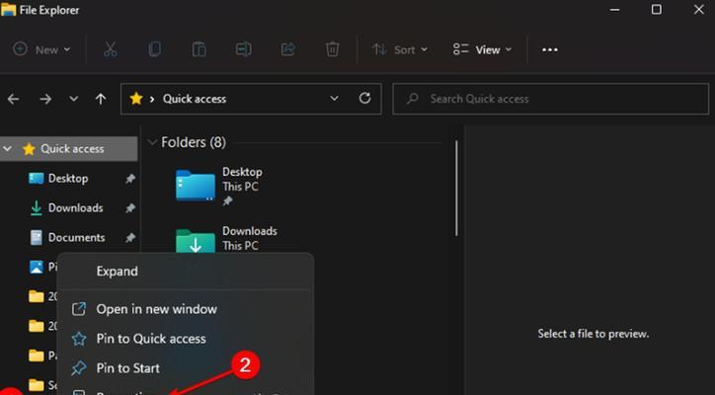Select Quick access in navigation pane
Screen dimensions: 715x395
pyautogui.click(x=69, y=149)
